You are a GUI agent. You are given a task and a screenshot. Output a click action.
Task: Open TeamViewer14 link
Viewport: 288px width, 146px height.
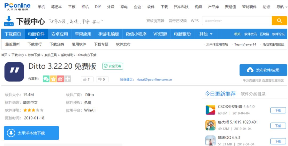pos(245,44)
